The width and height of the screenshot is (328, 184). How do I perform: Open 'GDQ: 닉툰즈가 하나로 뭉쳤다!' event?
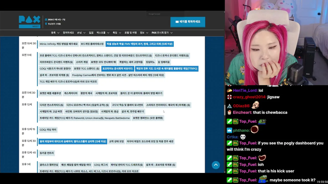55,68
